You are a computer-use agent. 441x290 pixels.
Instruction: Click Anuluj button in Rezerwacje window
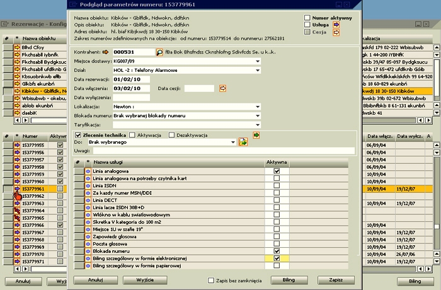coord(24,281)
